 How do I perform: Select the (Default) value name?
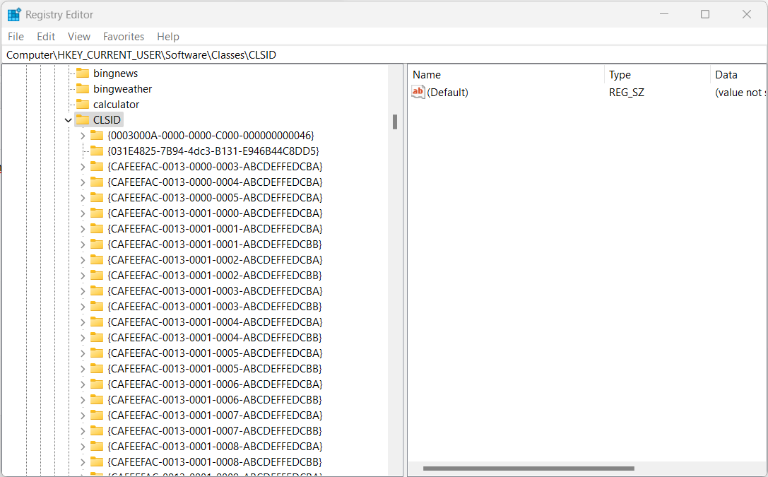pyautogui.click(x=448, y=93)
